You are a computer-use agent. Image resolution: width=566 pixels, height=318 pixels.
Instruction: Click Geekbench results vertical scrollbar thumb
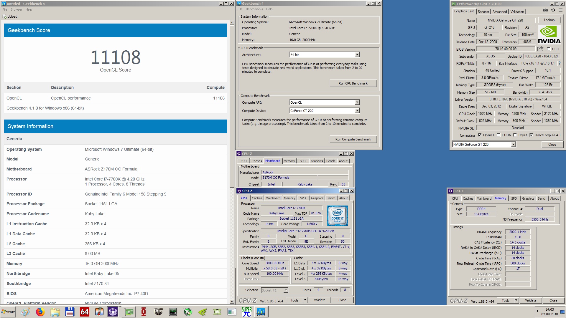(x=232, y=106)
